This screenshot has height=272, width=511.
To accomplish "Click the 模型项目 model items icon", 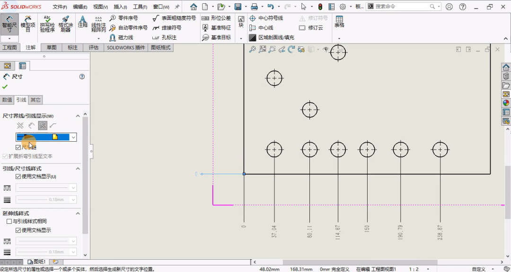I will 28,24.
